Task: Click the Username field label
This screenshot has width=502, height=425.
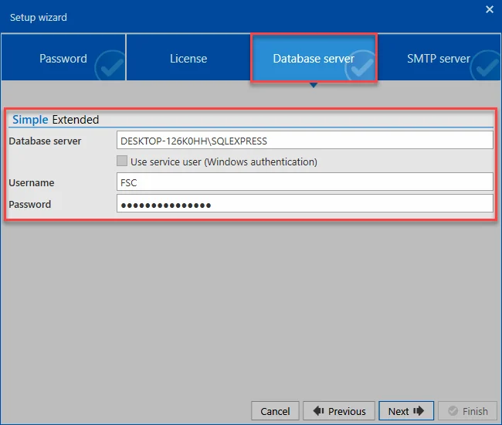Action: coord(32,182)
